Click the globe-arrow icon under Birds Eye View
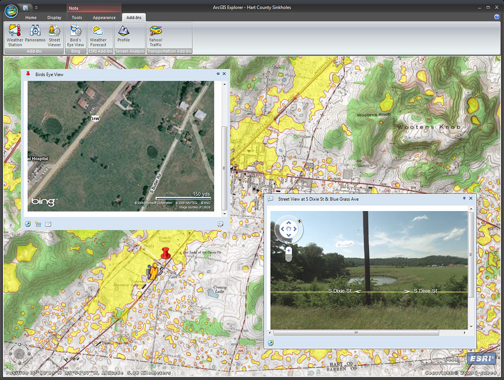Image resolution: width=504 pixels, height=380 pixels. tap(28, 224)
